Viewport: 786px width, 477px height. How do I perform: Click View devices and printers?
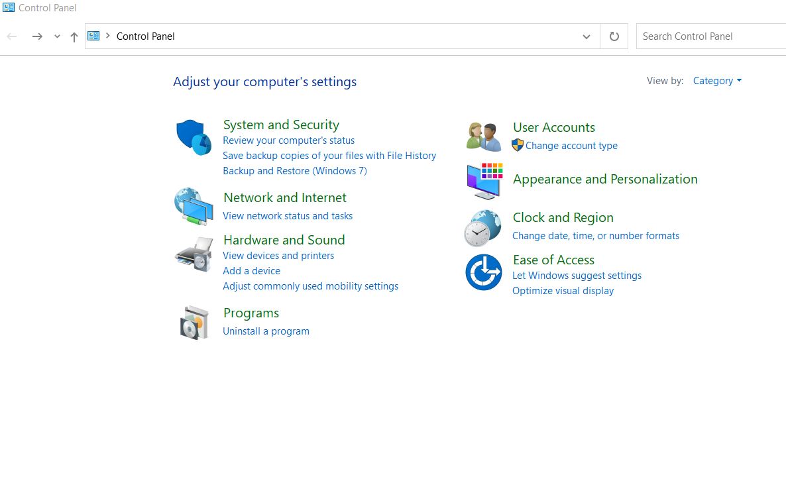tap(278, 256)
